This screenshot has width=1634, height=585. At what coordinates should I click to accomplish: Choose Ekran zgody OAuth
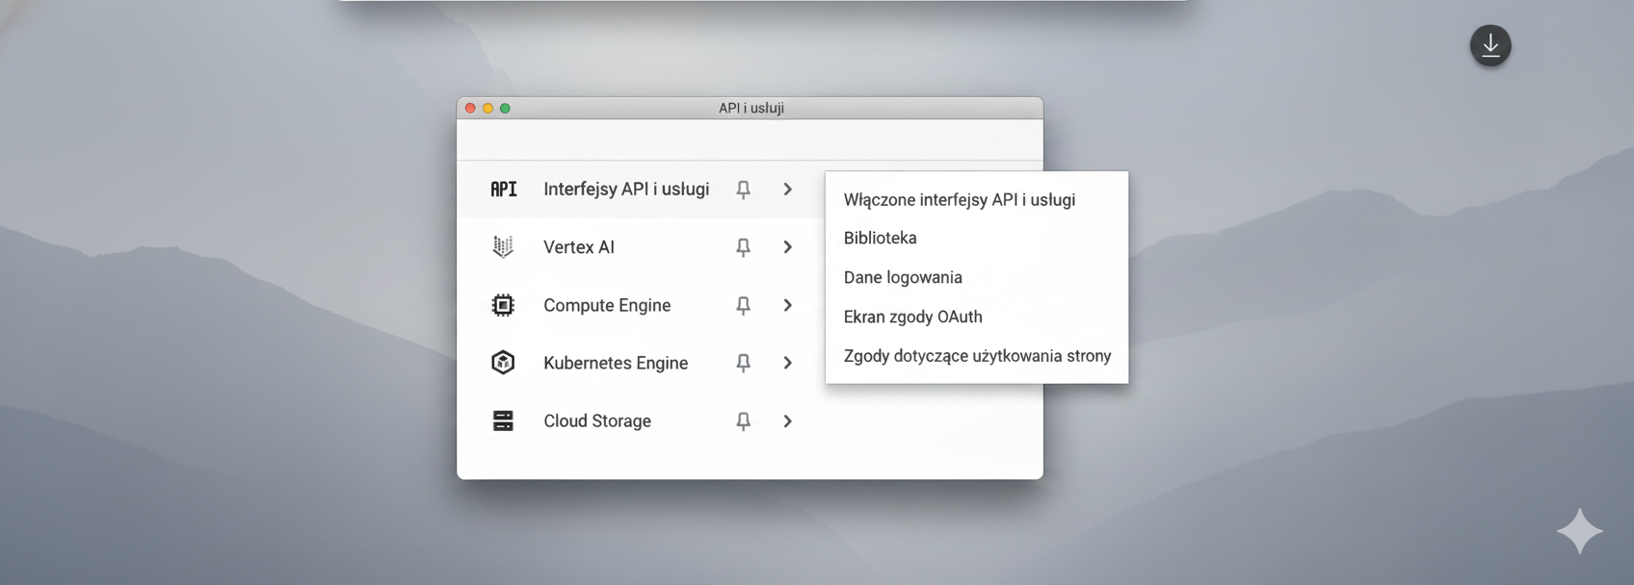tap(912, 317)
